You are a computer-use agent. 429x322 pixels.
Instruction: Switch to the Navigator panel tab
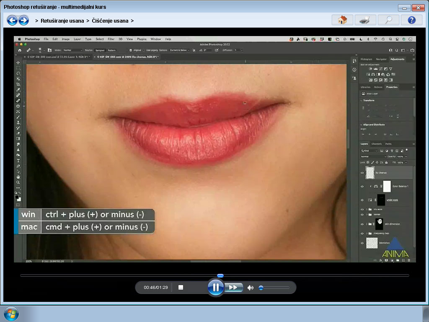381,59
